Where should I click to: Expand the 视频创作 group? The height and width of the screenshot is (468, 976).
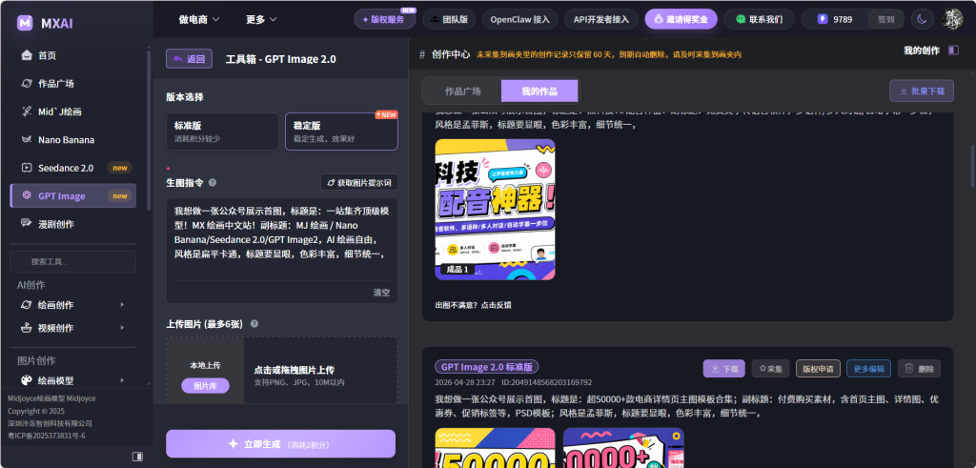click(72, 328)
